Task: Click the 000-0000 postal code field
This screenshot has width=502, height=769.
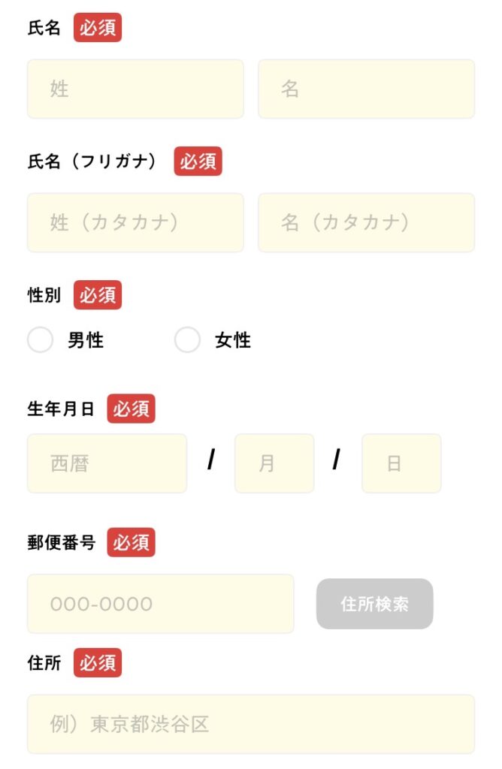Action: click(x=160, y=604)
